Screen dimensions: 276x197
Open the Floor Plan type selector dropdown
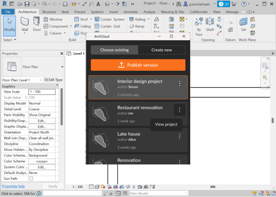coord(62,67)
